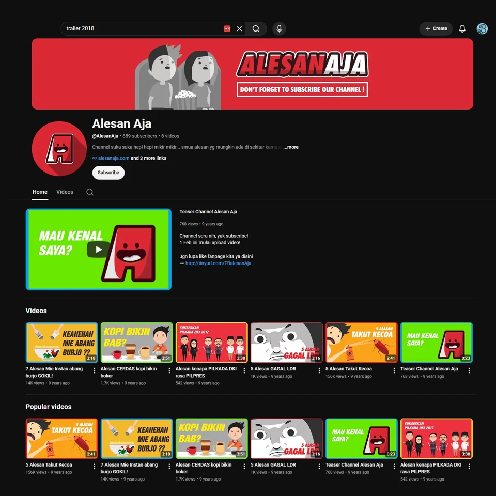Open options for 5 Alesan Takut Kecoa in Popular
This screenshot has height=496, width=496.
(x=94, y=467)
